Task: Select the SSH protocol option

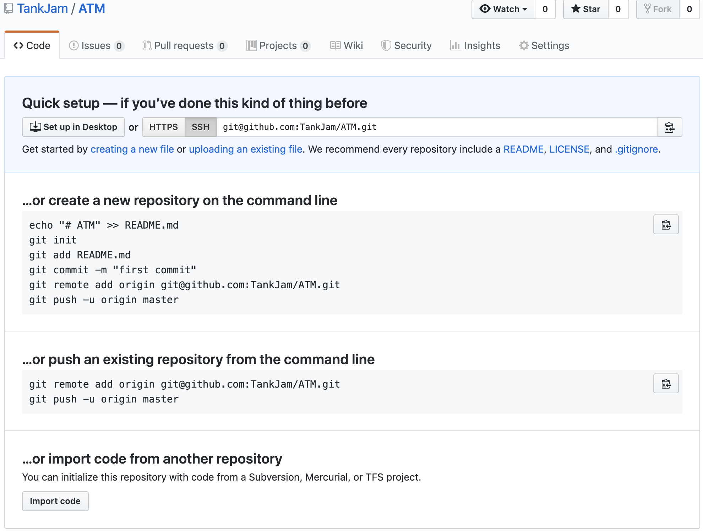Action: [x=200, y=127]
